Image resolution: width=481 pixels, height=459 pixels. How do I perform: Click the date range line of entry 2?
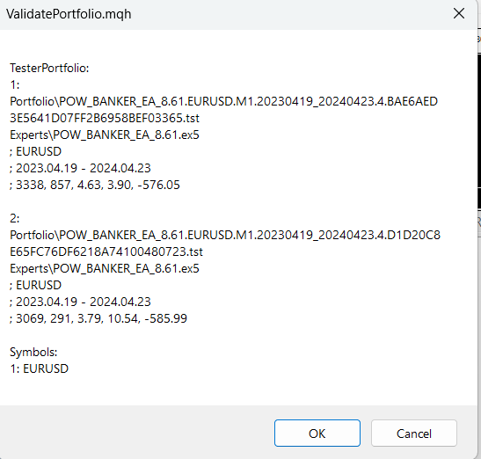(80, 302)
